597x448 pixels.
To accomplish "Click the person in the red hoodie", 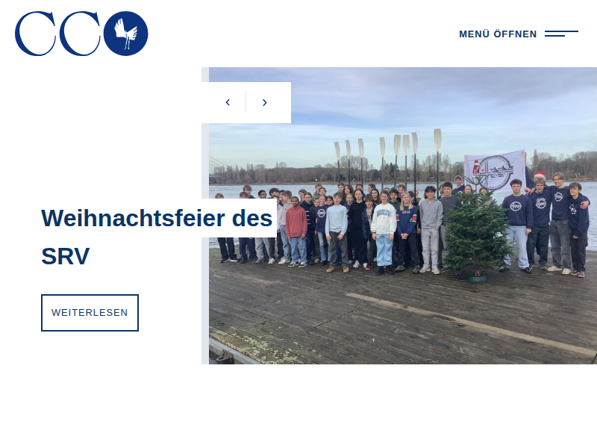I will tap(296, 231).
